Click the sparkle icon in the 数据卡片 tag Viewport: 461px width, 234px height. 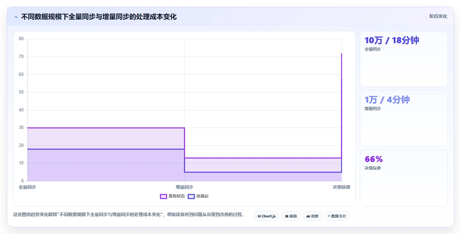pyautogui.click(x=329, y=216)
